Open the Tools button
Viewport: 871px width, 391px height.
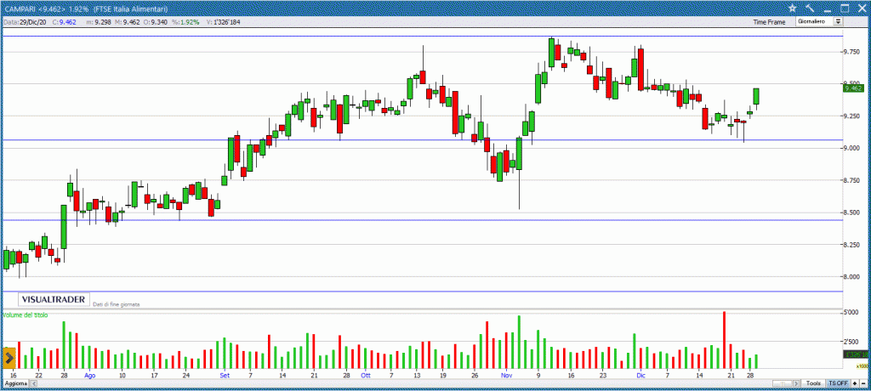(814, 384)
